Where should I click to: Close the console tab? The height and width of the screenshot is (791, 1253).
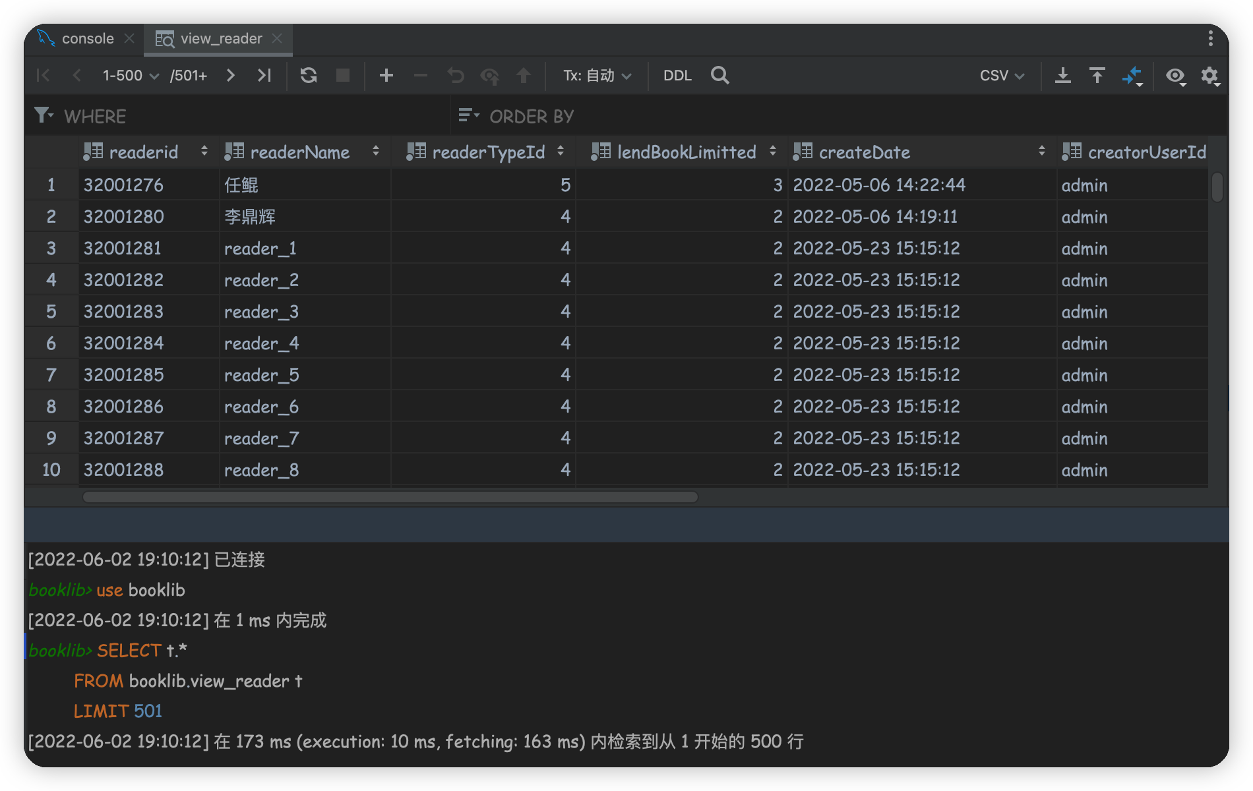[x=129, y=39]
